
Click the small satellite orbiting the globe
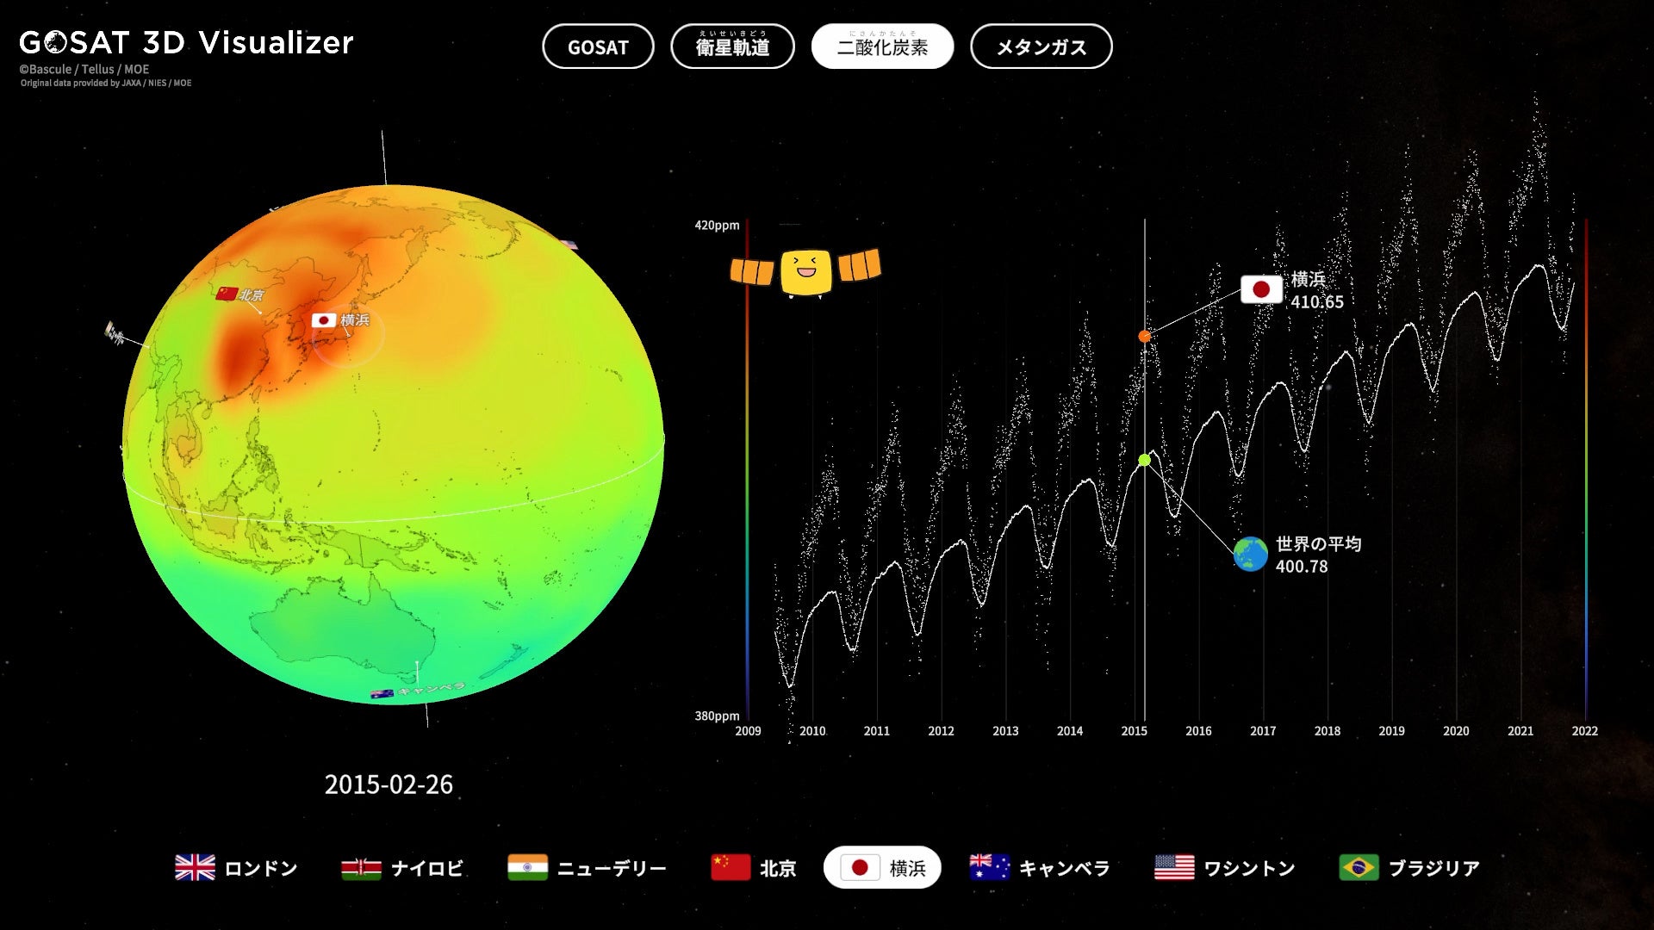114,332
